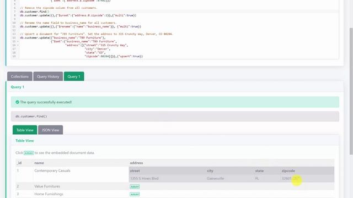Click the success checkmark icon
The width and height of the screenshot is (353, 198).
coord(17,102)
